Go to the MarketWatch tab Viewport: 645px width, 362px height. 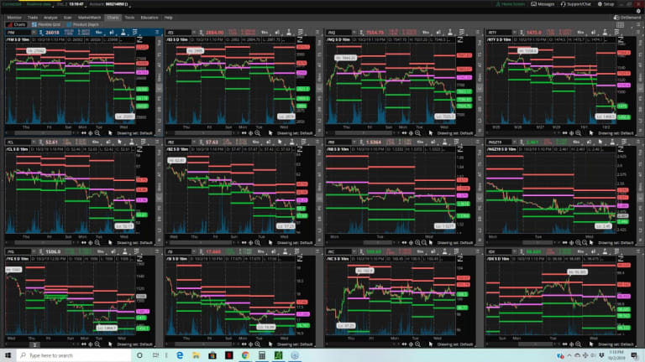89,18
